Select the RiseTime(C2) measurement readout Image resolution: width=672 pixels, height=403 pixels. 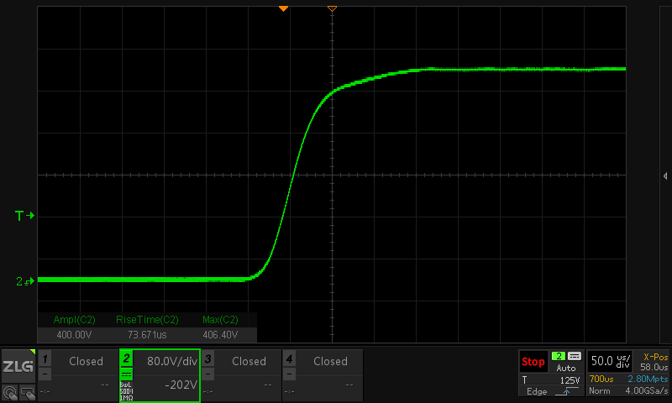146,327
